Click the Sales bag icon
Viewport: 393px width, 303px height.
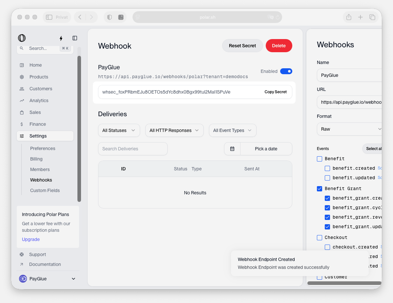[22, 112]
